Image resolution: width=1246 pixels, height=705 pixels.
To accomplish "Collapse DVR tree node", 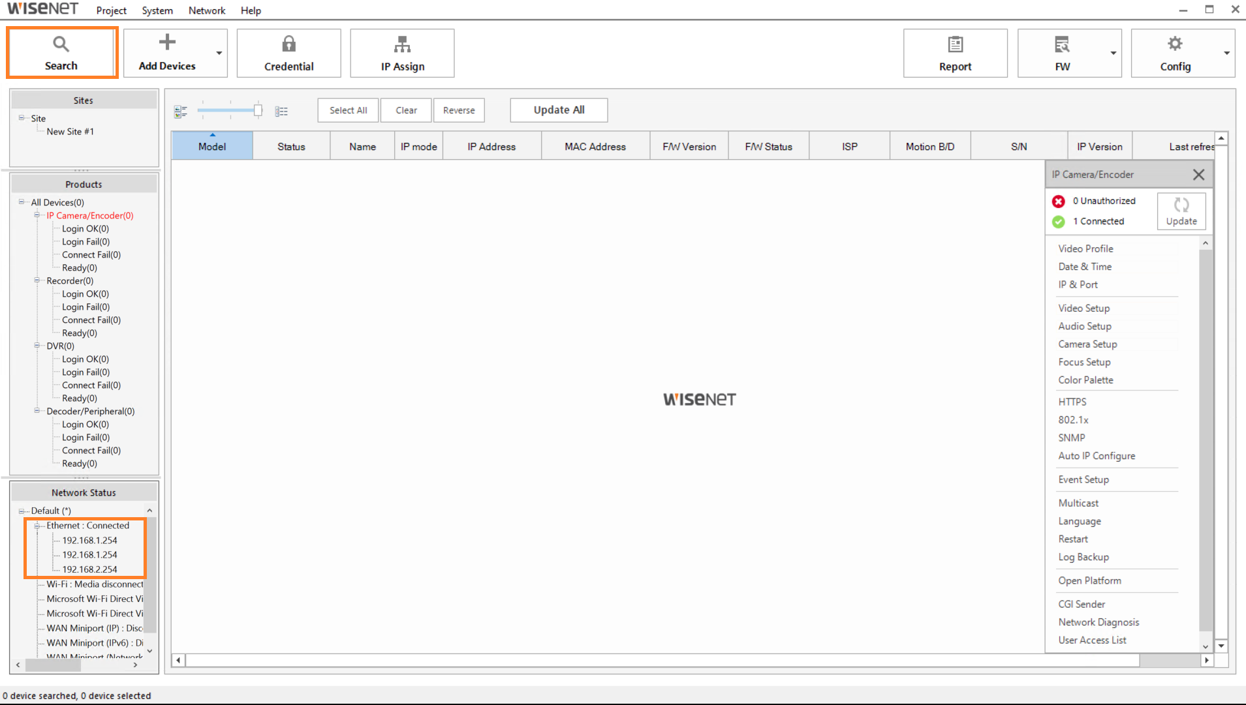I will click(x=37, y=346).
